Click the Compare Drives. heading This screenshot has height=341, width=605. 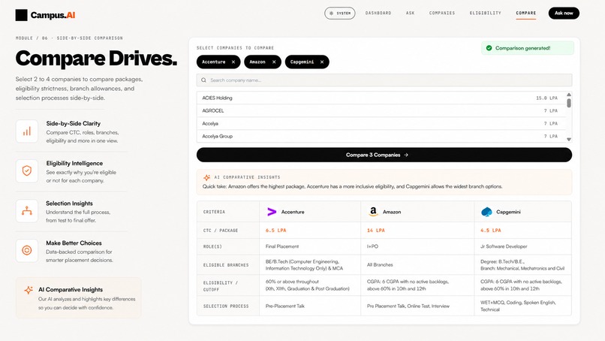pyautogui.click(x=97, y=59)
